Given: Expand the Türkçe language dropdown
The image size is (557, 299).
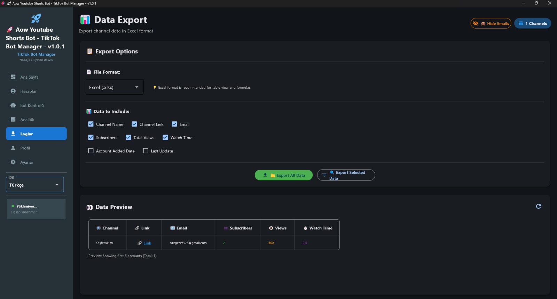Looking at the screenshot, I should click(35, 185).
